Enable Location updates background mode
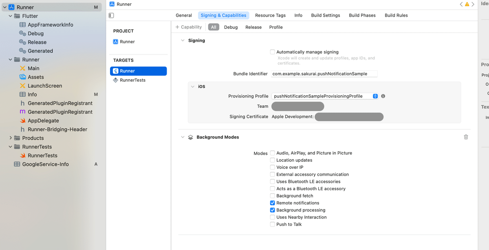Image resolution: width=489 pixels, height=250 pixels. (272, 160)
